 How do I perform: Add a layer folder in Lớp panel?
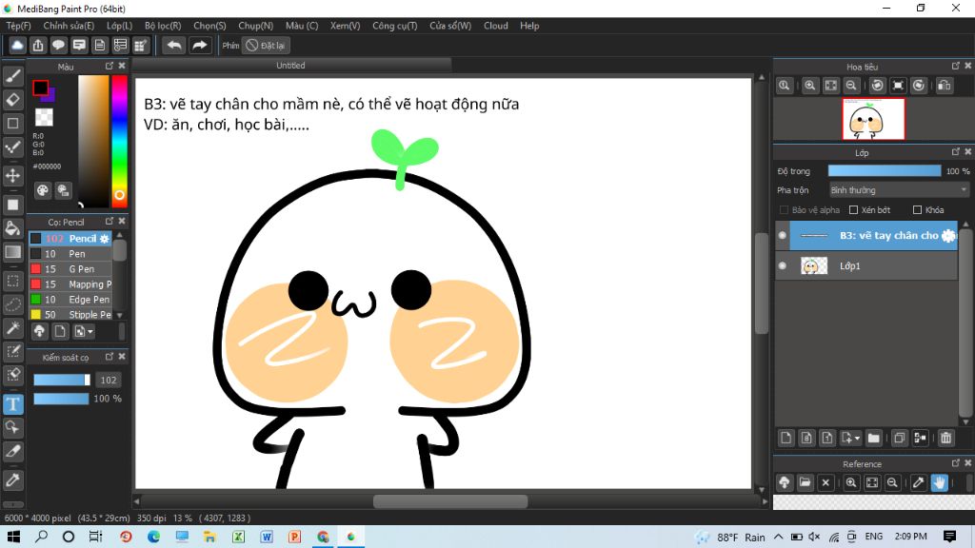coord(874,438)
